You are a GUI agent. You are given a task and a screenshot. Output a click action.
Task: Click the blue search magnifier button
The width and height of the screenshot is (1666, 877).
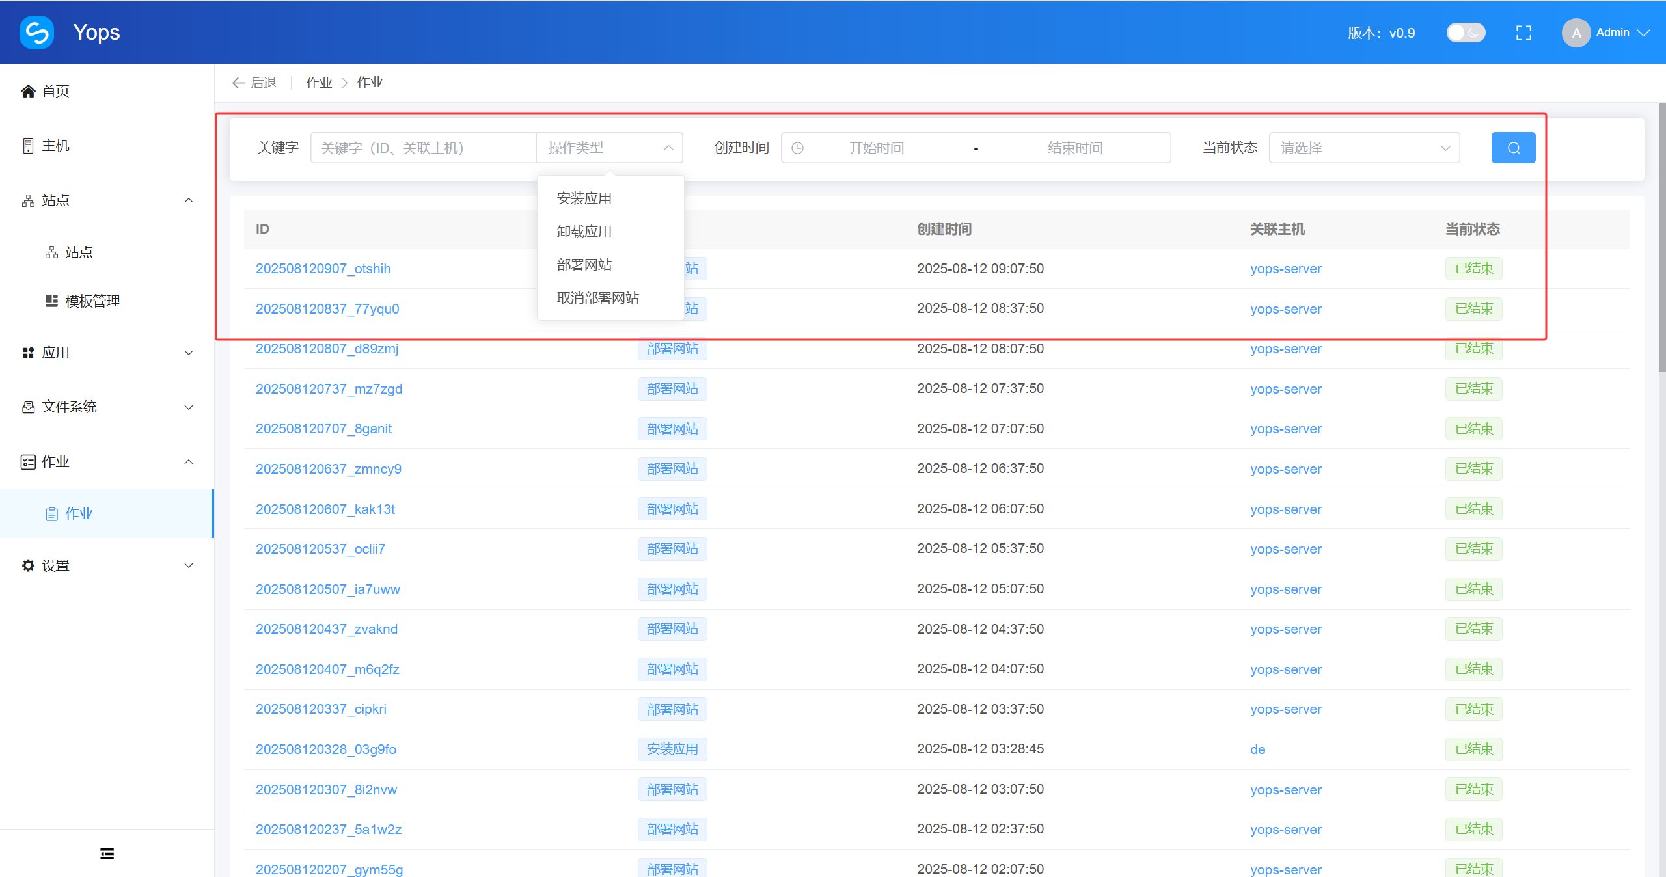point(1513,148)
